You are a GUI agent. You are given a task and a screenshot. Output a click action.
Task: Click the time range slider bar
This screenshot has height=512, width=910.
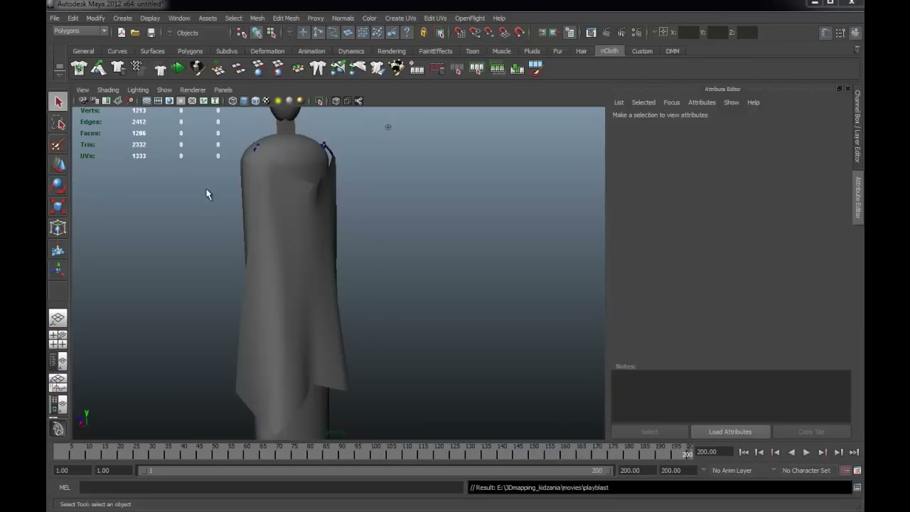[x=374, y=471]
